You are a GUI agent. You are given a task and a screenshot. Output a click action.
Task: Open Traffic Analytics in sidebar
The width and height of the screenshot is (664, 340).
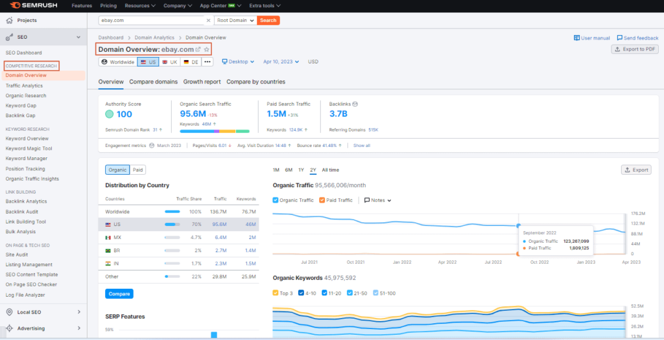point(24,85)
